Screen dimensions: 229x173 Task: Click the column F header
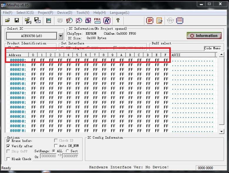click(x=165, y=55)
